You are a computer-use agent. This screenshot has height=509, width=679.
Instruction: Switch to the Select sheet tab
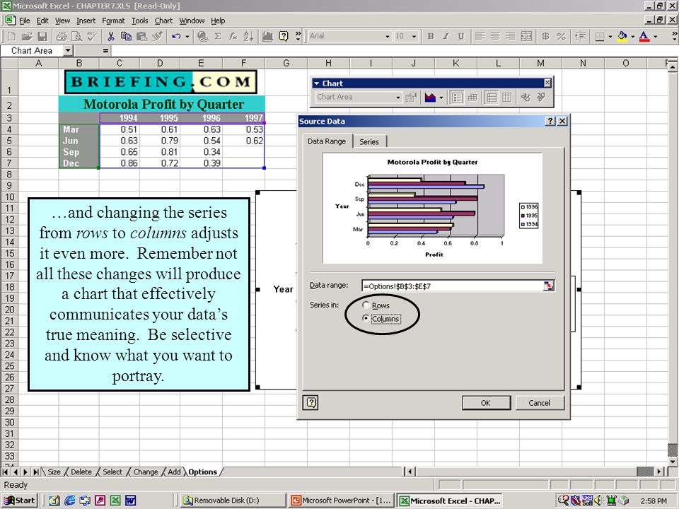pyautogui.click(x=112, y=472)
